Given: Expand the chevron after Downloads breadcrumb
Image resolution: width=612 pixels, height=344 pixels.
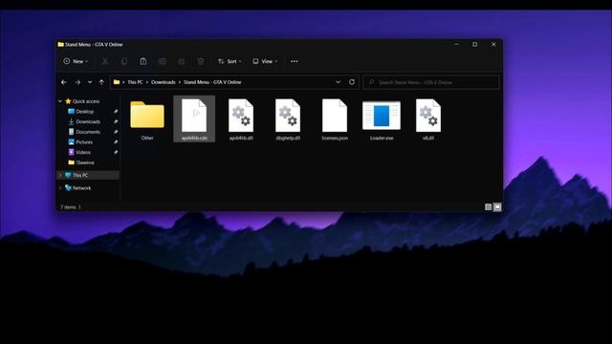Looking at the screenshot, I should click(x=180, y=82).
